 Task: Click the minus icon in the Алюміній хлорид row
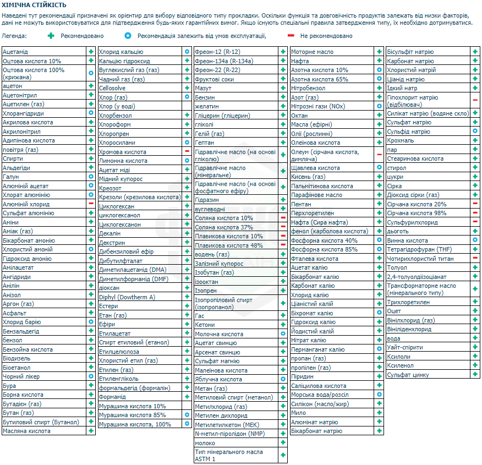91,204
